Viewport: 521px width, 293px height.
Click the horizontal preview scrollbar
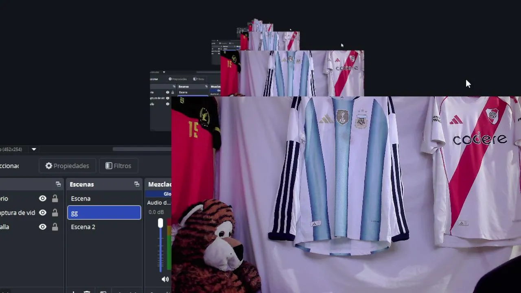click(x=142, y=149)
